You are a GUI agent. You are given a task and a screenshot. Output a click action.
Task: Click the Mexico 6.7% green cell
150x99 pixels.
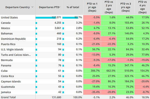click(x=92, y=28)
